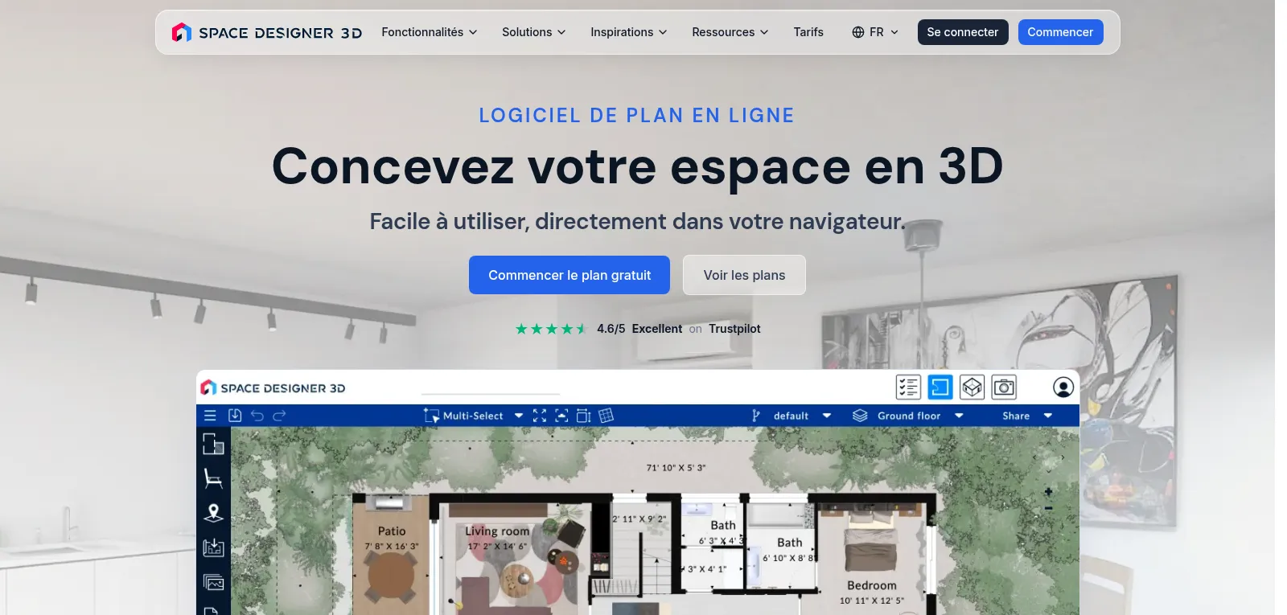Click the grid icon in editor toolbar
The width and height of the screenshot is (1287, 615).
coord(606,416)
